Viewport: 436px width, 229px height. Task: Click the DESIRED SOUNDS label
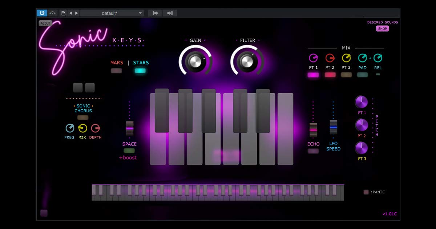click(x=382, y=22)
